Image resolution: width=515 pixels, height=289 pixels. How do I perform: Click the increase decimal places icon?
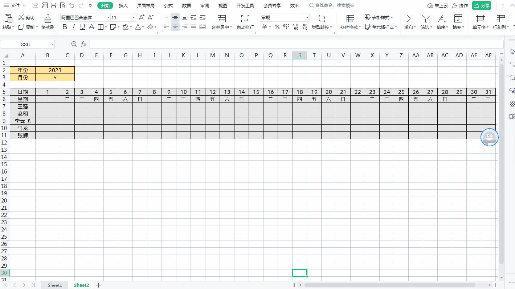click(x=295, y=27)
